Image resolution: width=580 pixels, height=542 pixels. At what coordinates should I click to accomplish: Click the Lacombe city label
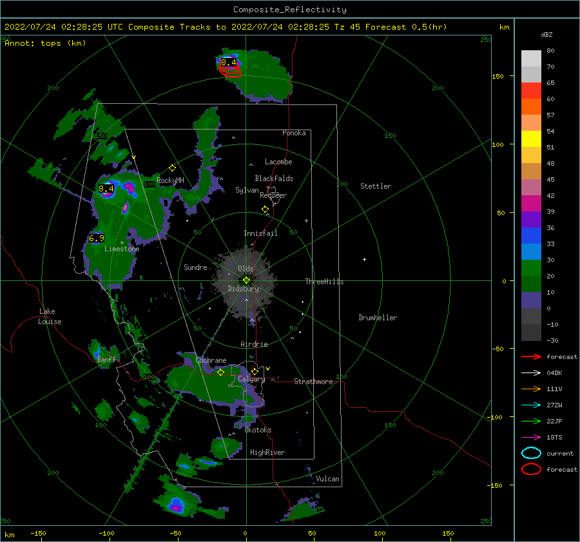[278, 162]
